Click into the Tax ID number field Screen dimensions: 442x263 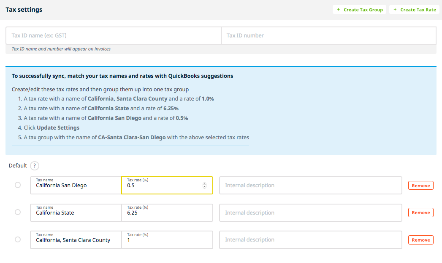tap(328, 36)
